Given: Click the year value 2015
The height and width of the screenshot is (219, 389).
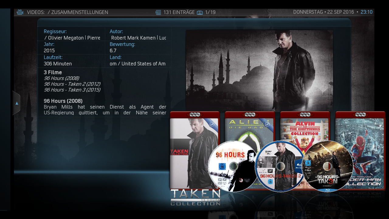Looking at the screenshot, I should pos(49,50).
